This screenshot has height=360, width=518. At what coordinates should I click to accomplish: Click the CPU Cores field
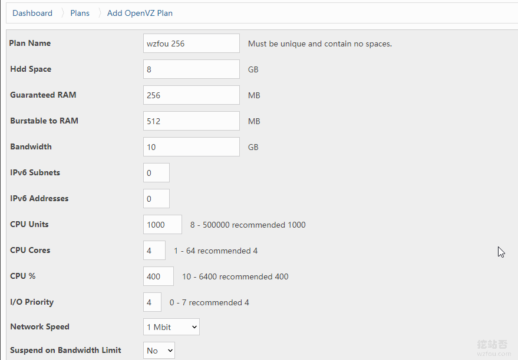(154, 250)
